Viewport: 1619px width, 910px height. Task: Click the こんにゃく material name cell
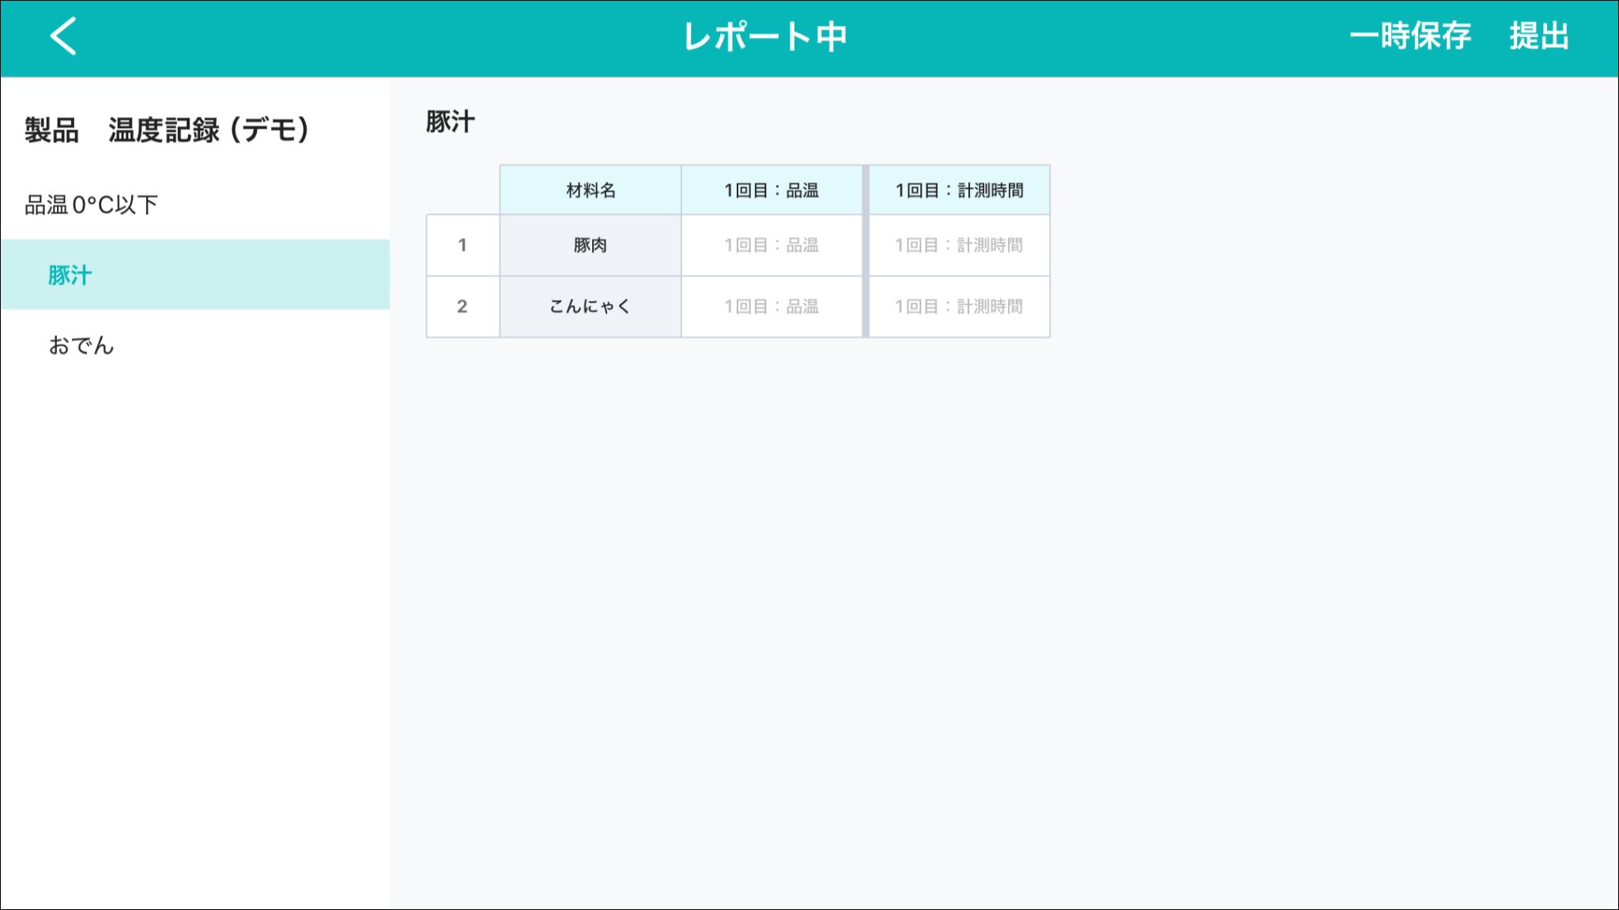[x=591, y=306]
